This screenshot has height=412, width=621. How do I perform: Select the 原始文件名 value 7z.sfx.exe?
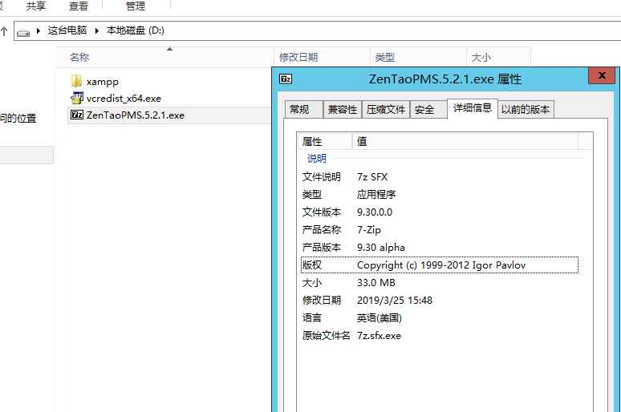(x=379, y=336)
